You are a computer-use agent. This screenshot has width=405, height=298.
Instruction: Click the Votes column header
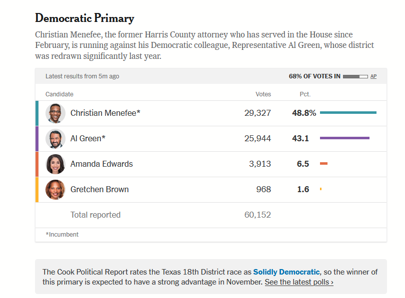click(x=263, y=94)
